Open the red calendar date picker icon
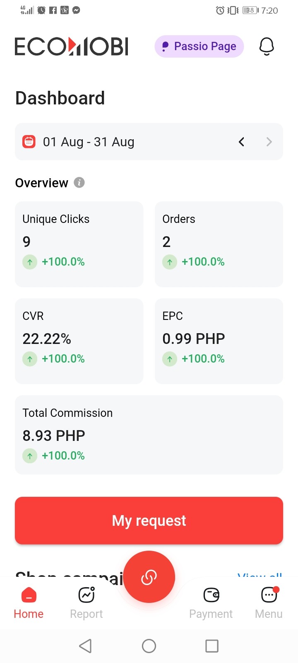Viewport: 298px width, 663px height. tap(29, 142)
